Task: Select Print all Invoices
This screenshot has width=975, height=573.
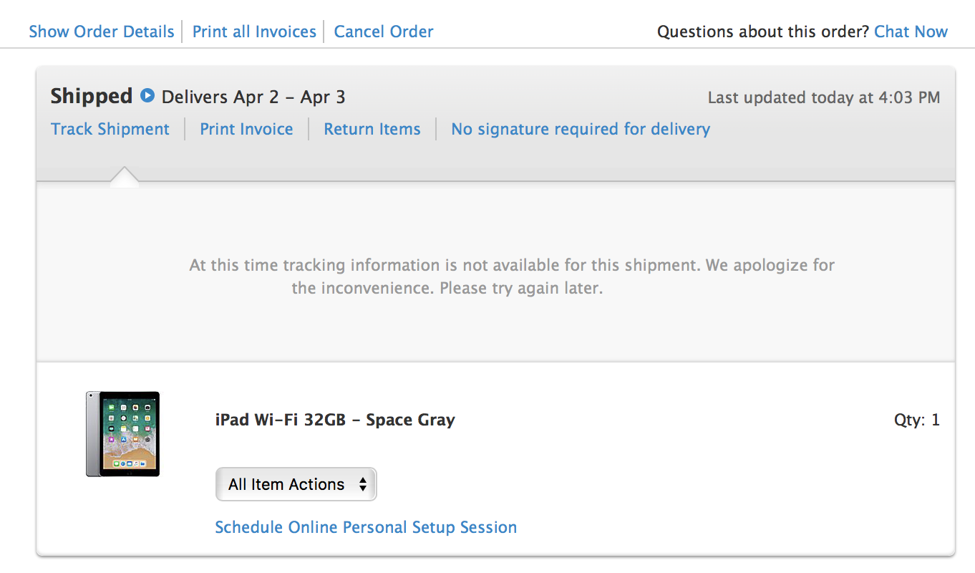Action: click(x=254, y=32)
